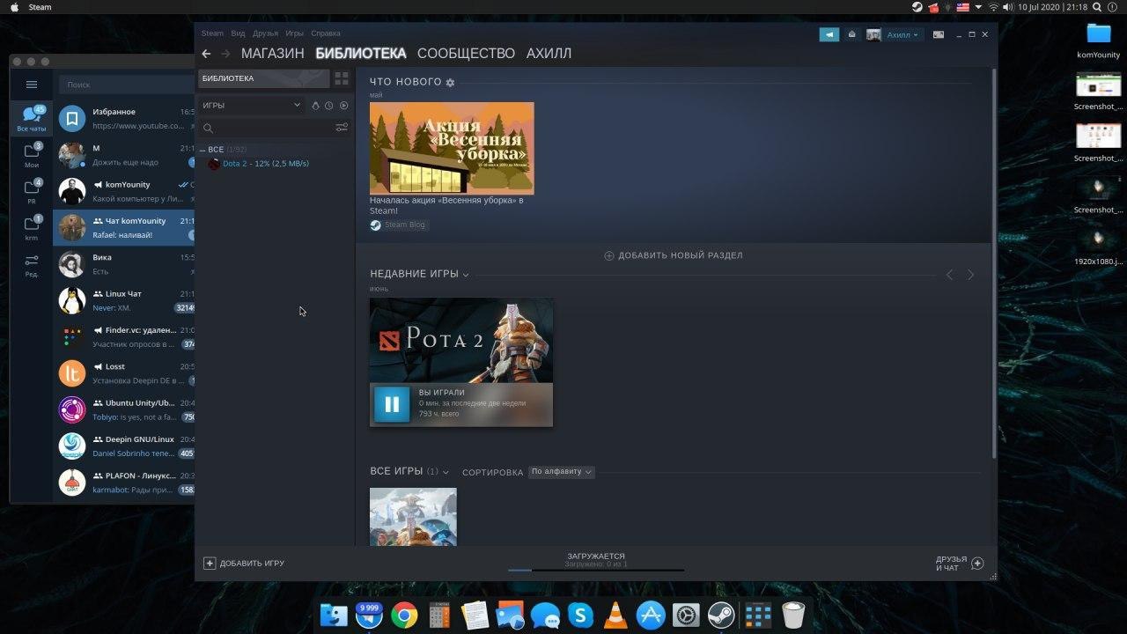Click the Steam tray icon in top bar
The image size is (1127, 634).
pos(917,7)
